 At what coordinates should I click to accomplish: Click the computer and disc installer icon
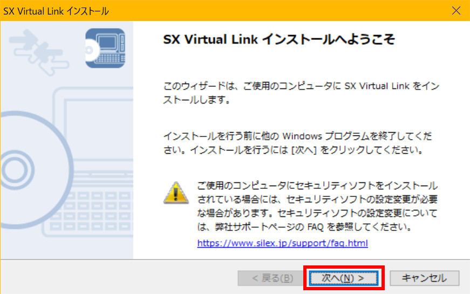click(x=105, y=48)
